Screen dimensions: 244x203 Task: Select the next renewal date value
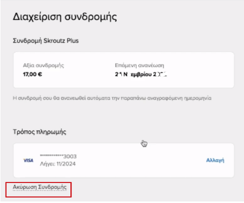pos(141,74)
